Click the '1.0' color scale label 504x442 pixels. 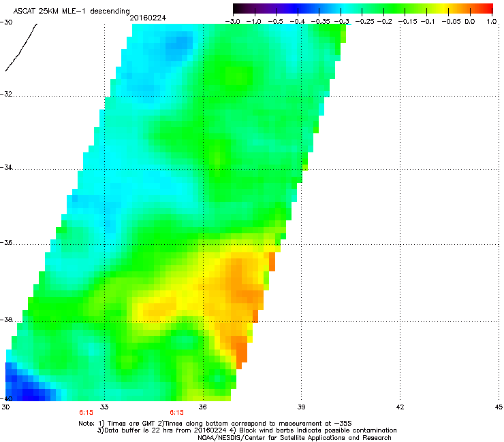tap(491, 22)
